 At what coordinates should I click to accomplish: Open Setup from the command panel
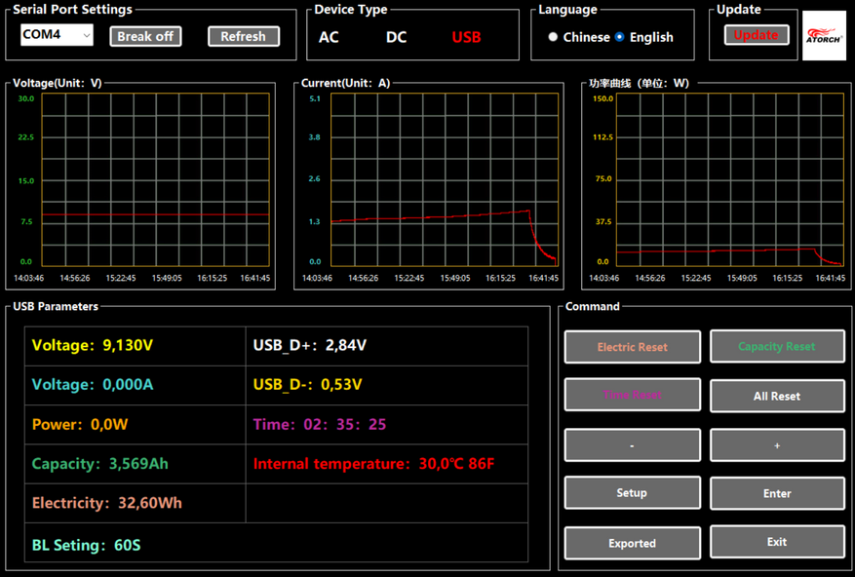(x=632, y=493)
